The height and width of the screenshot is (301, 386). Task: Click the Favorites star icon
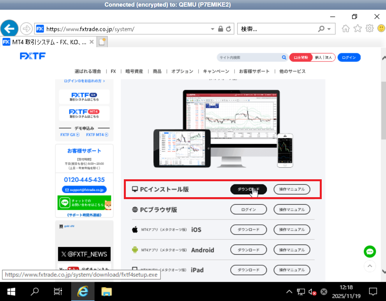(357, 28)
